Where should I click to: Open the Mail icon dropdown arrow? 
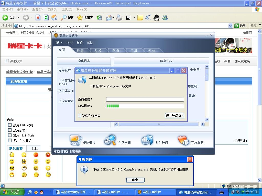(113, 18)
